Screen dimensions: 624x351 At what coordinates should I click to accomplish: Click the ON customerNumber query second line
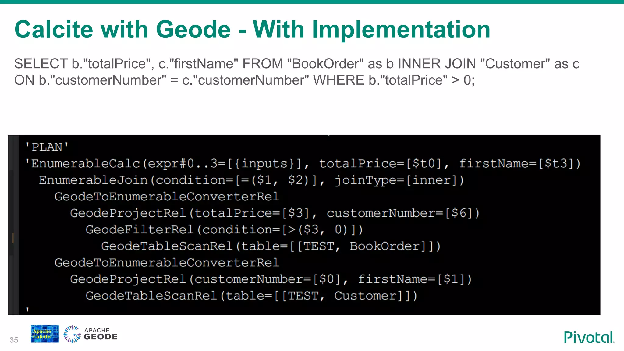click(244, 80)
